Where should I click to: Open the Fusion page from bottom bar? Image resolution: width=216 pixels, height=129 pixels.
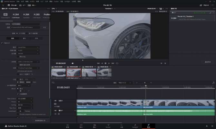[108, 125]
